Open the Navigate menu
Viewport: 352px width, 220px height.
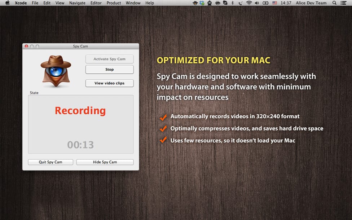point(77,3)
